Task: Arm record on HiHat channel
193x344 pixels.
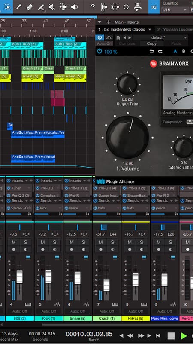Action: [x=130, y=249]
